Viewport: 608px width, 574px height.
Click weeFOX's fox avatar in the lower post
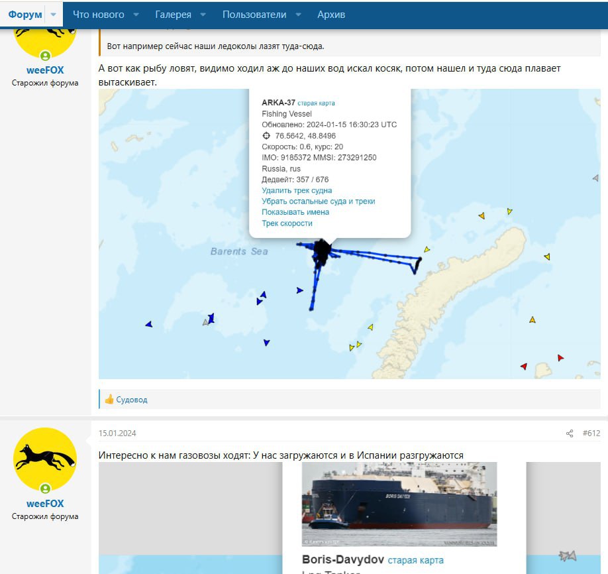coord(45,459)
